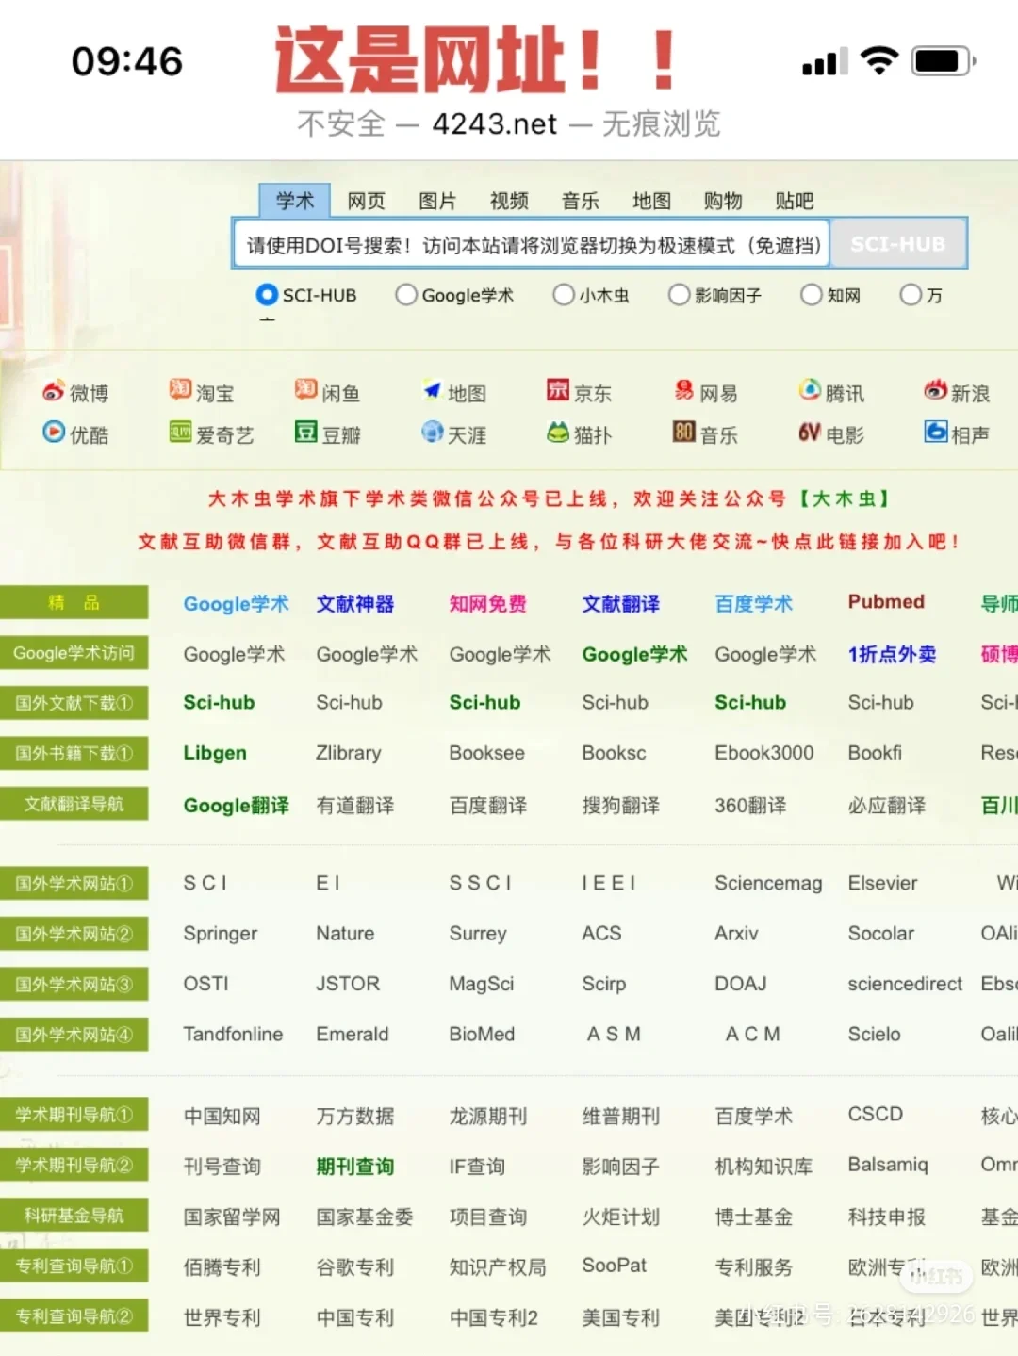1018x1356 pixels.
Task: Open the 知网免费 link
Action: pos(488,603)
